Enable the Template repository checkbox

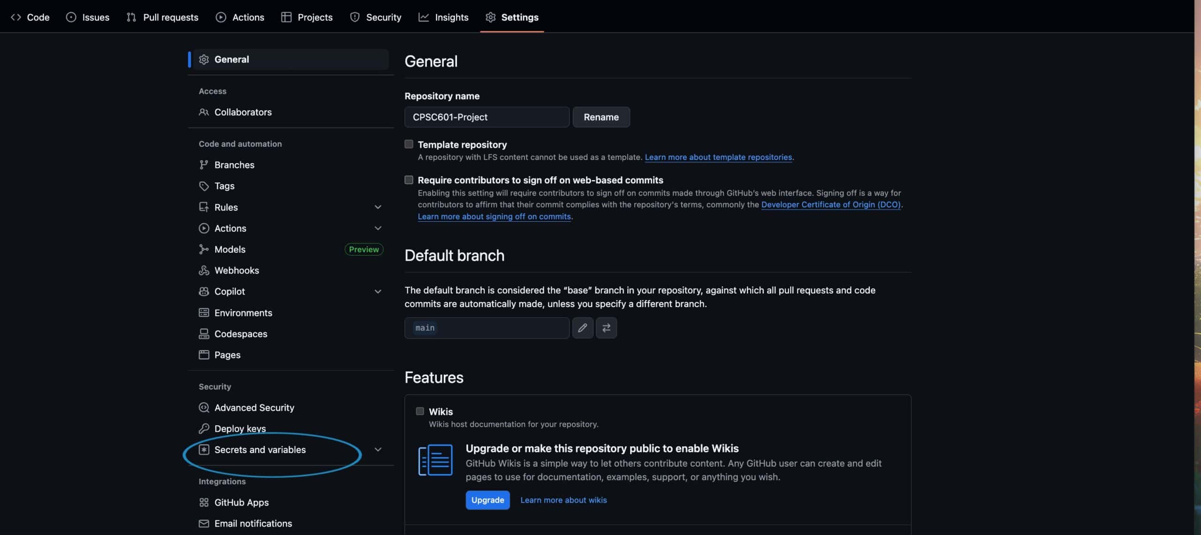409,144
